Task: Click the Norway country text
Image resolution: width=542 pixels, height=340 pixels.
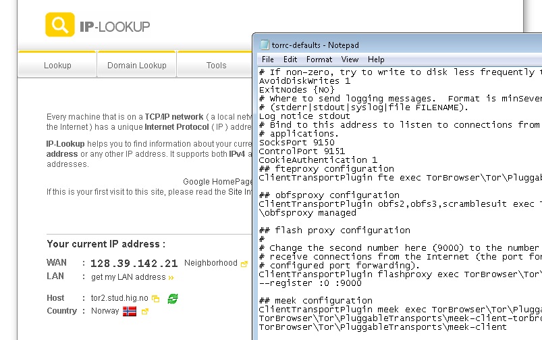Action: click(x=105, y=311)
